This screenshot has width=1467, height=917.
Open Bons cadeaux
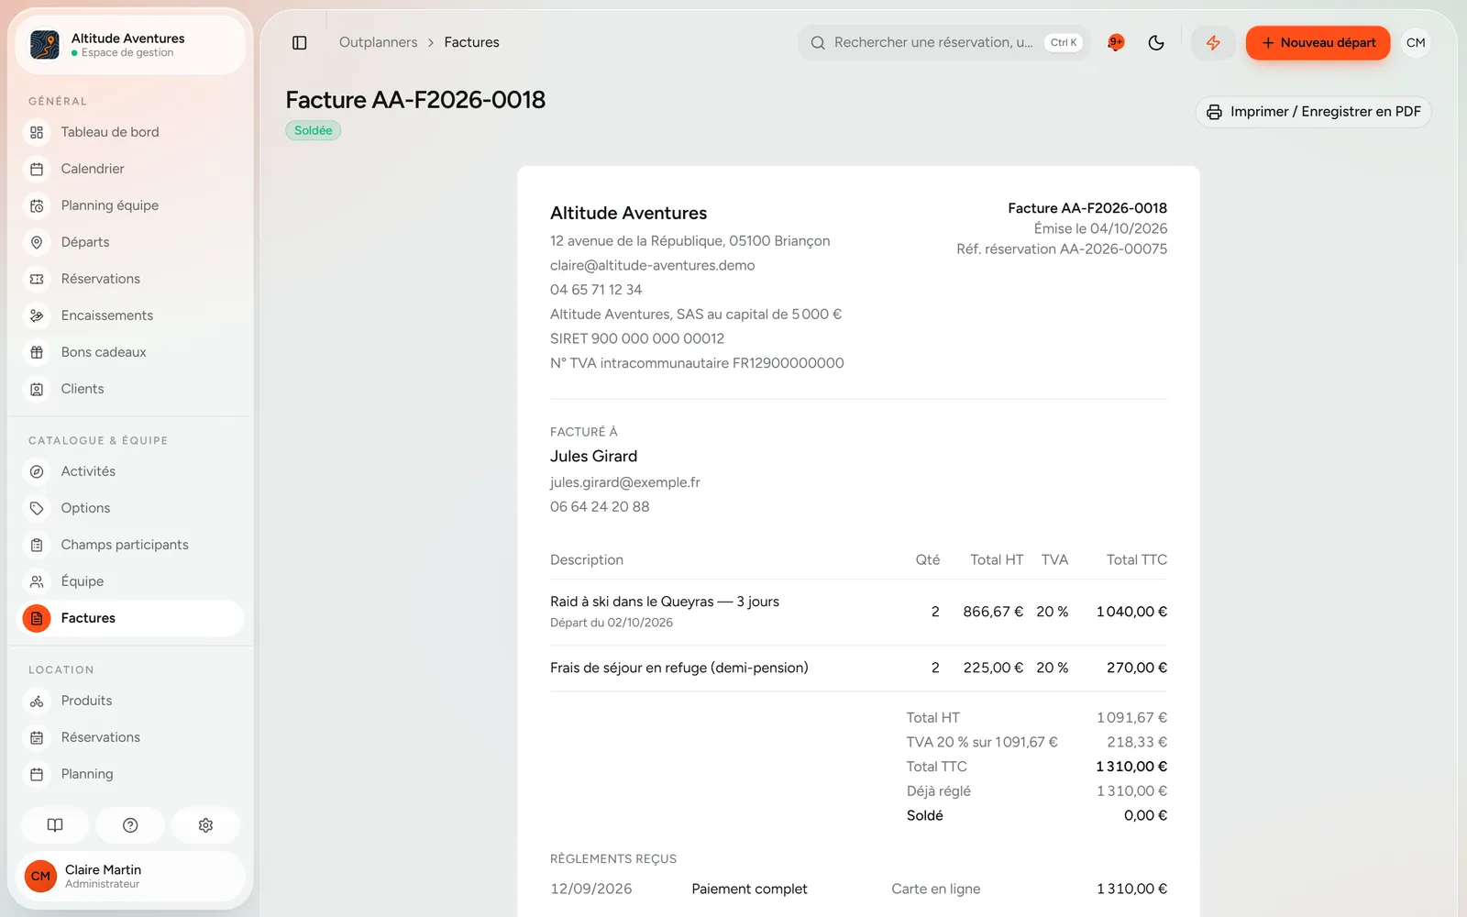pyautogui.click(x=132, y=352)
